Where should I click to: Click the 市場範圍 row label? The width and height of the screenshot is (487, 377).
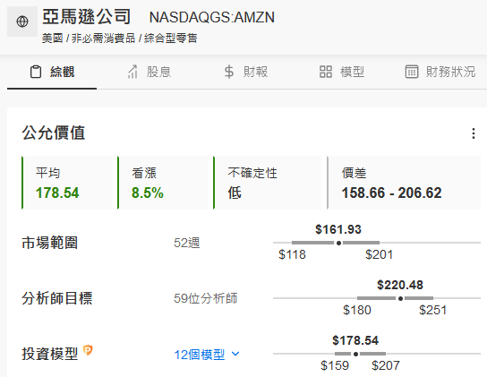pos(50,243)
